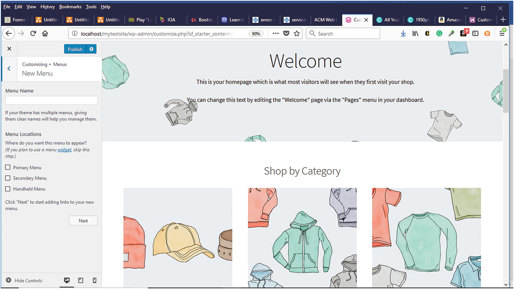Open the File menu
The image size is (514, 289).
pyautogui.click(x=7, y=7)
